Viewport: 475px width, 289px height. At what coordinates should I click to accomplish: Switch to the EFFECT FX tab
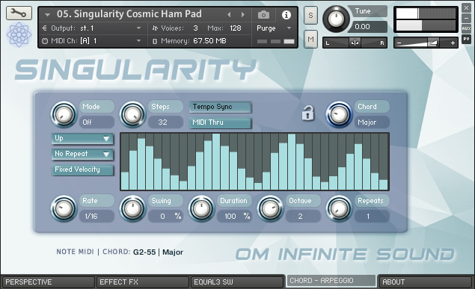click(x=142, y=282)
